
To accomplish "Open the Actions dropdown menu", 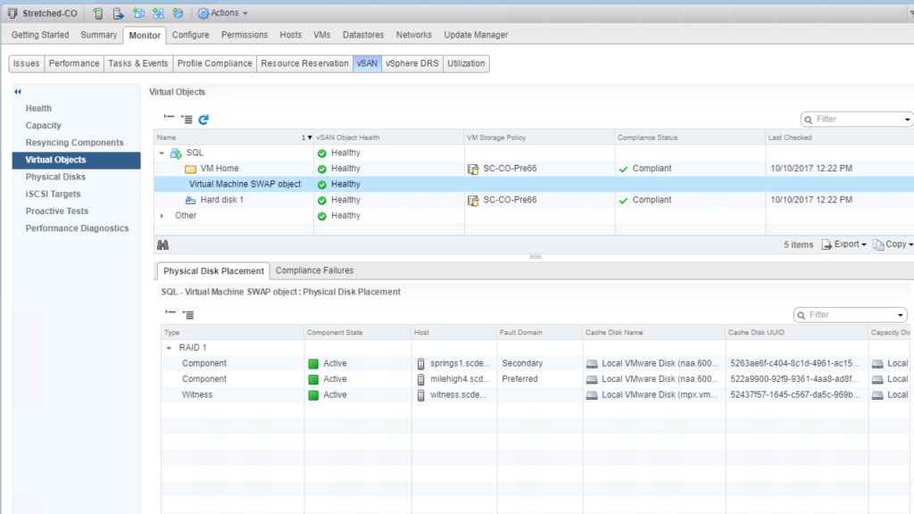I will [x=223, y=13].
